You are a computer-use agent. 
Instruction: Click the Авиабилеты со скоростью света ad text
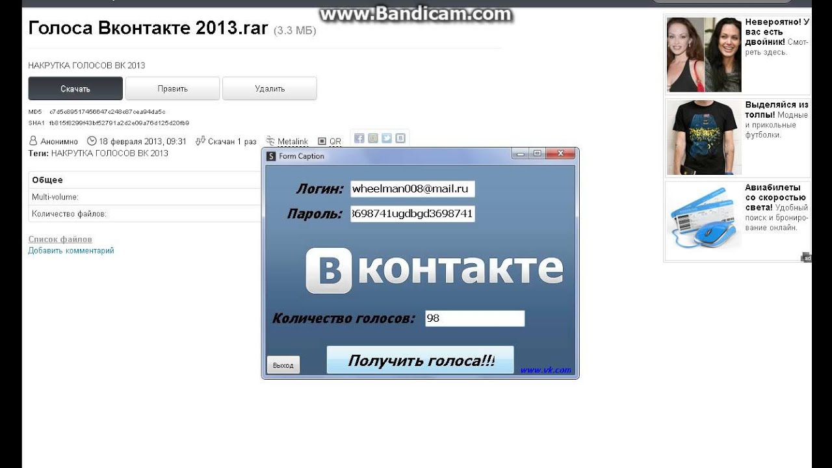pyautogui.click(x=777, y=207)
